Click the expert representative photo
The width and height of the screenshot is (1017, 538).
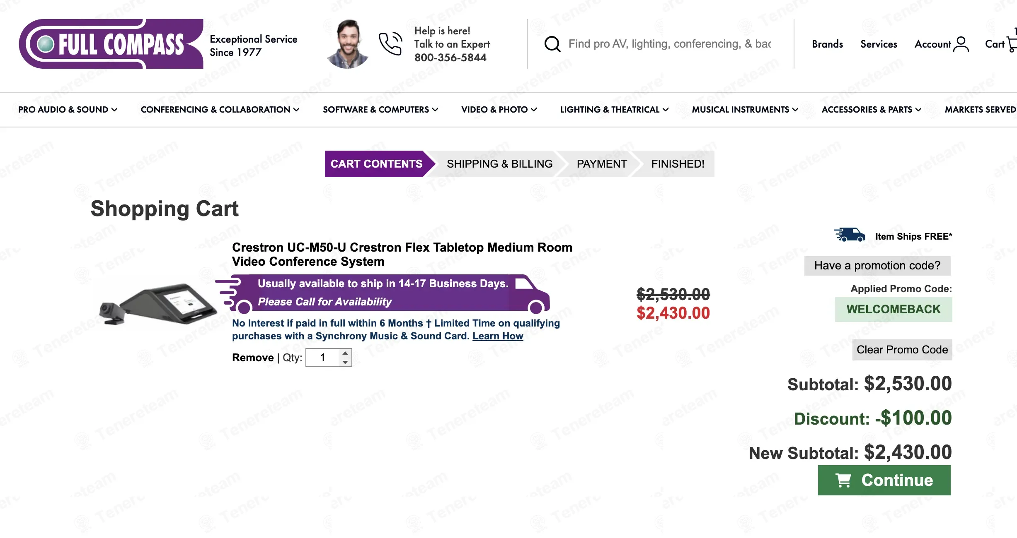pos(348,44)
